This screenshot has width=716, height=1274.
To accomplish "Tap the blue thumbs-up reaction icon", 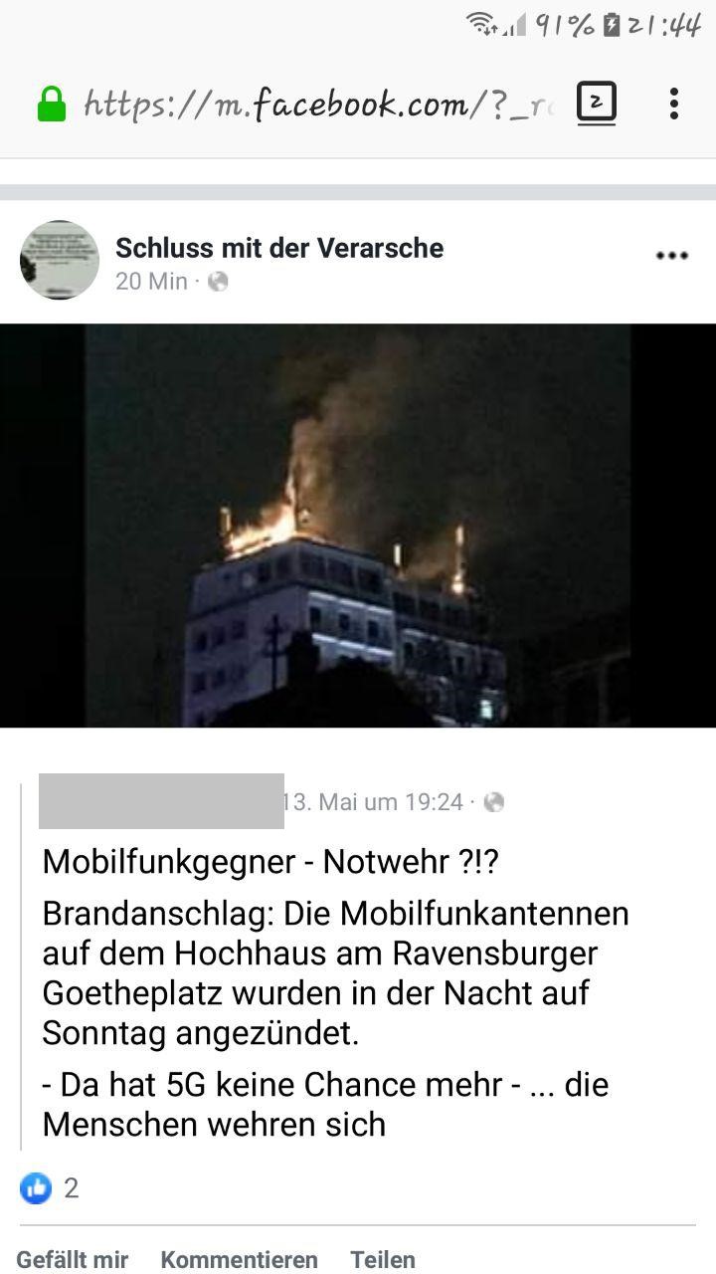I will [36, 1187].
